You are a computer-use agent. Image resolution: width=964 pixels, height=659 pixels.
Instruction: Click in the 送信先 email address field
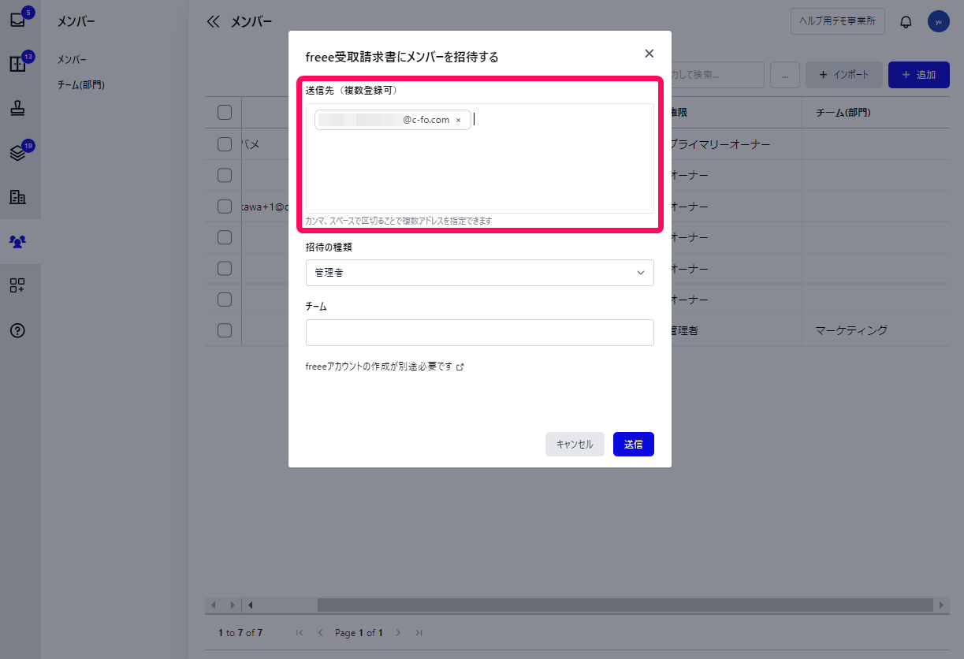pyautogui.click(x=480, y=158)
